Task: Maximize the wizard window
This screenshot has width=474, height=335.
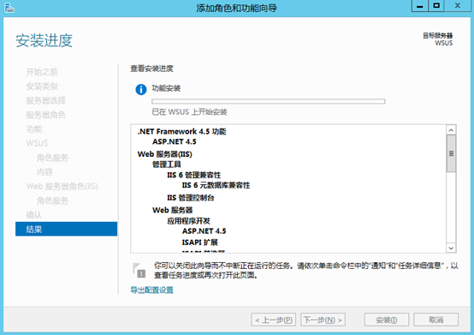Action: coord(436,6)
